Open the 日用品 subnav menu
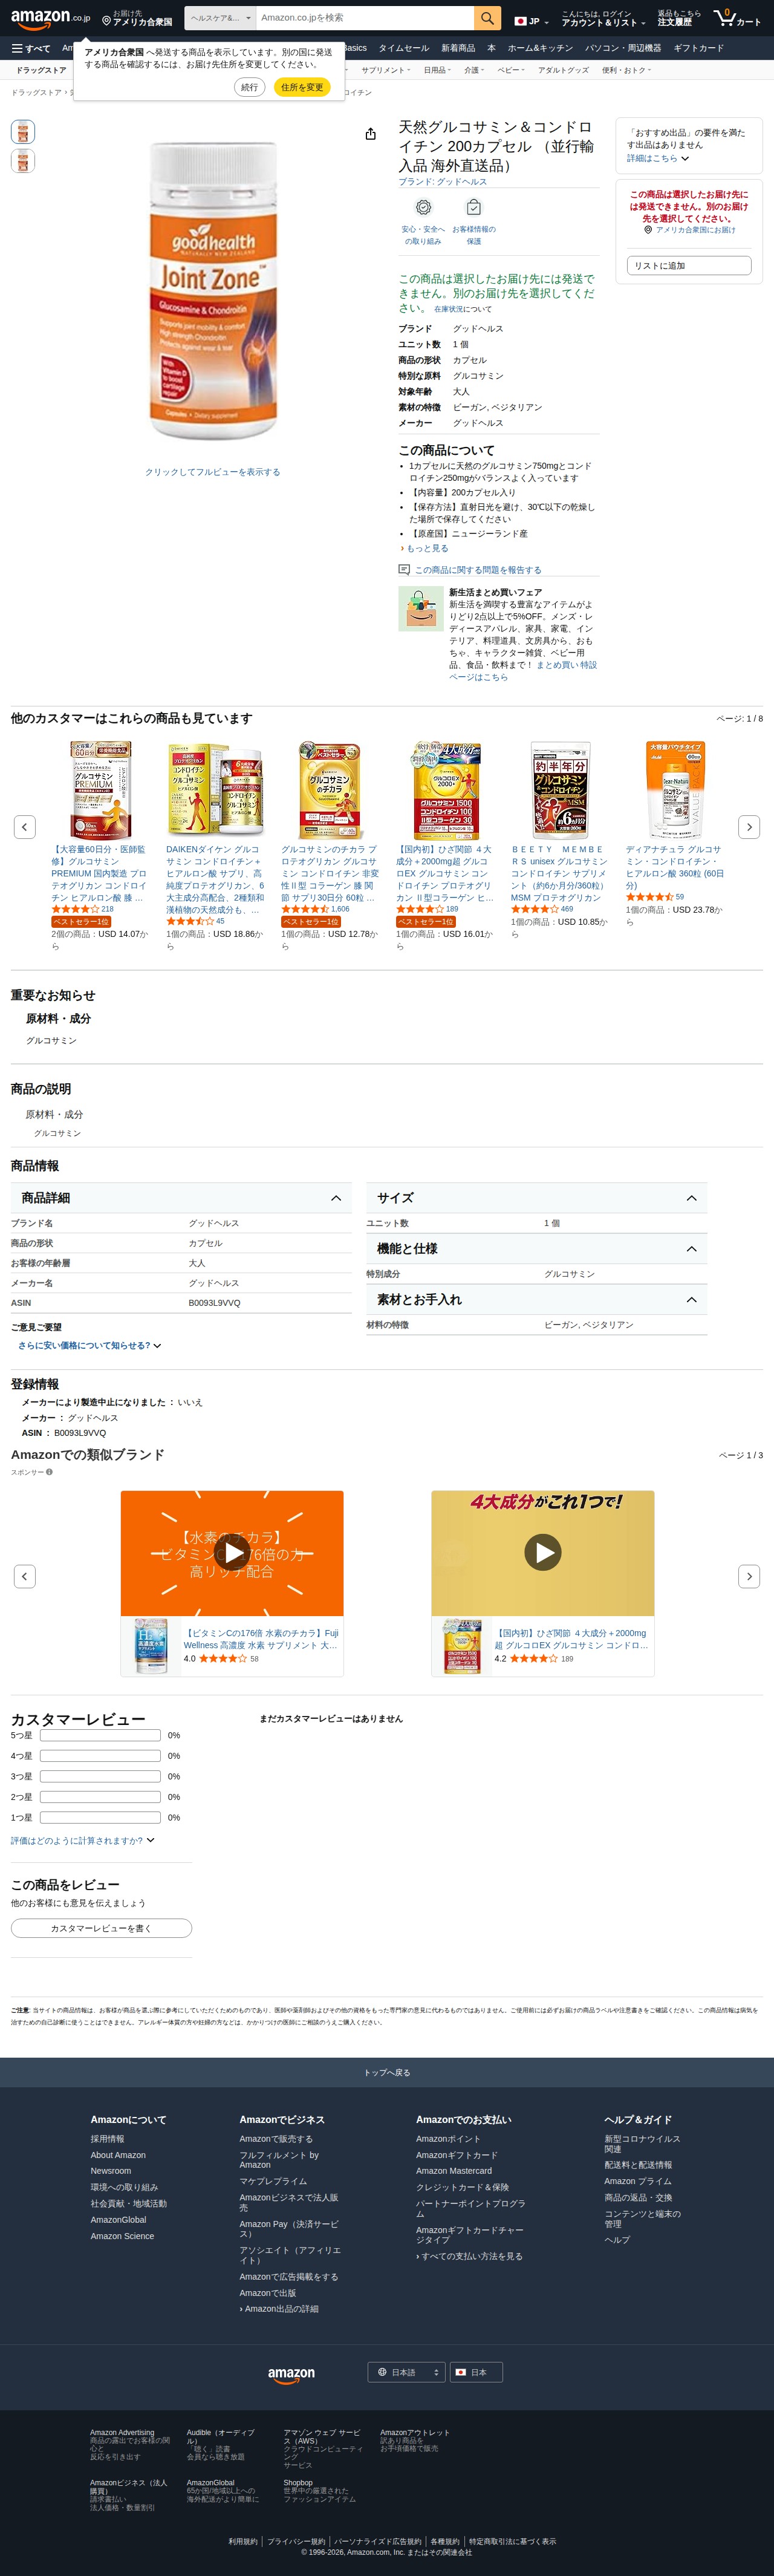The image size is (774, 2576). click(437, 70)
